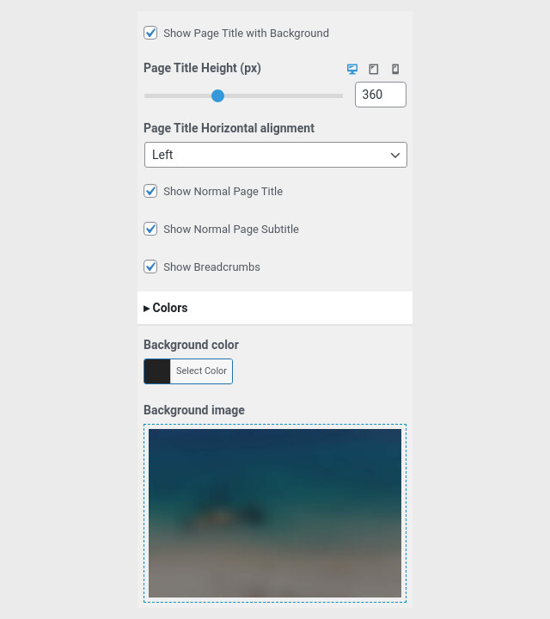This screenshot has height=619, width=550.
Task: Select the tablet device preview icon
Action: pyautogui.click(x=373, y=69)
